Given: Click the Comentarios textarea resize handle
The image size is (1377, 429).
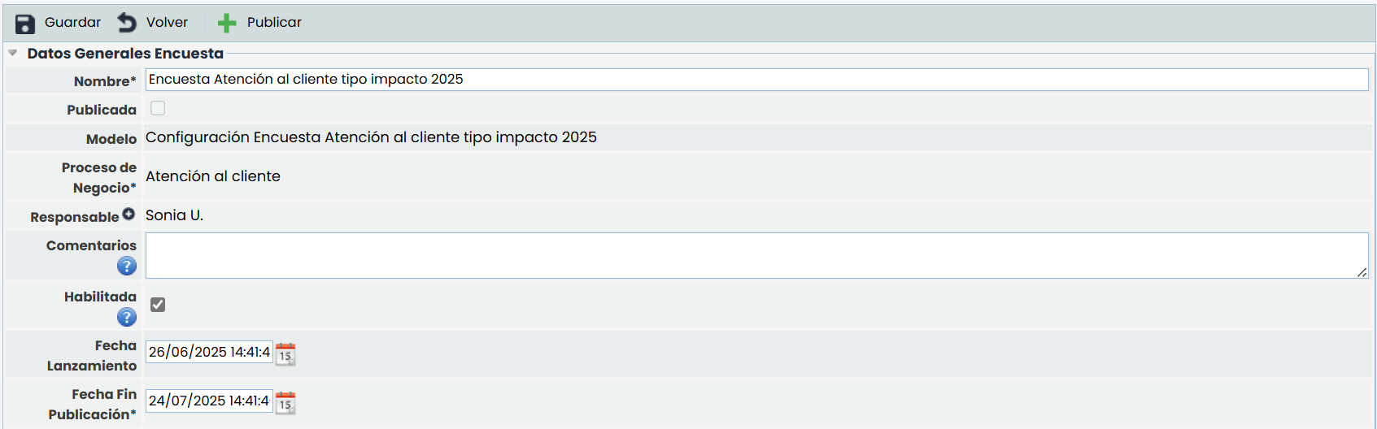Looking at the screenshot, I should 1362,273.
